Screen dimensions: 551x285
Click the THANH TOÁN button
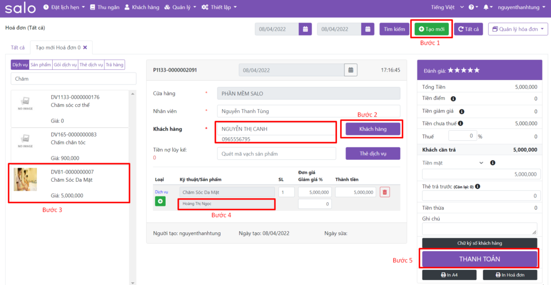point(479,259)
